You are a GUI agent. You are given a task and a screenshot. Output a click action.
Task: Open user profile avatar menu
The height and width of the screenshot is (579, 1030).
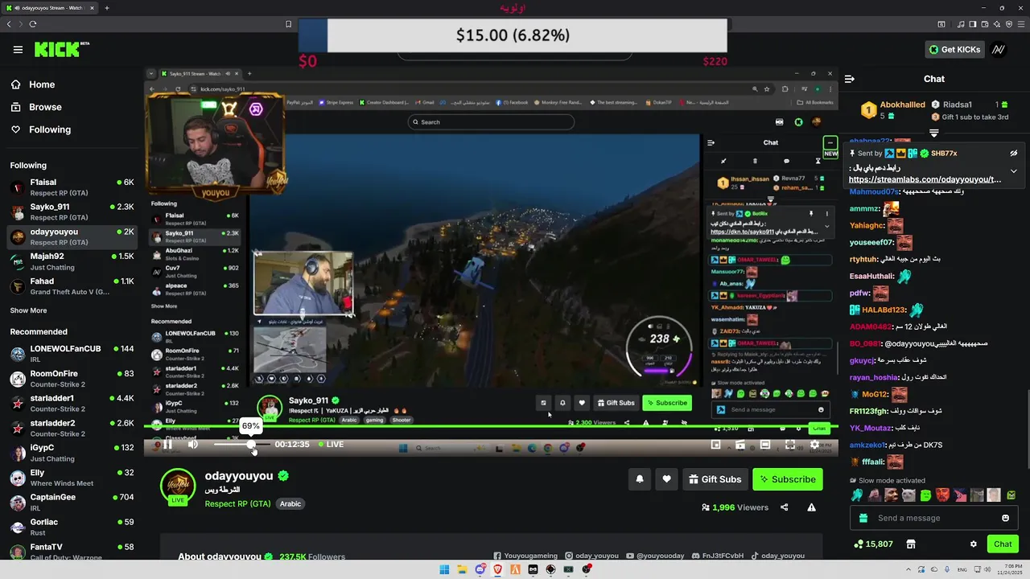point(999,50)
